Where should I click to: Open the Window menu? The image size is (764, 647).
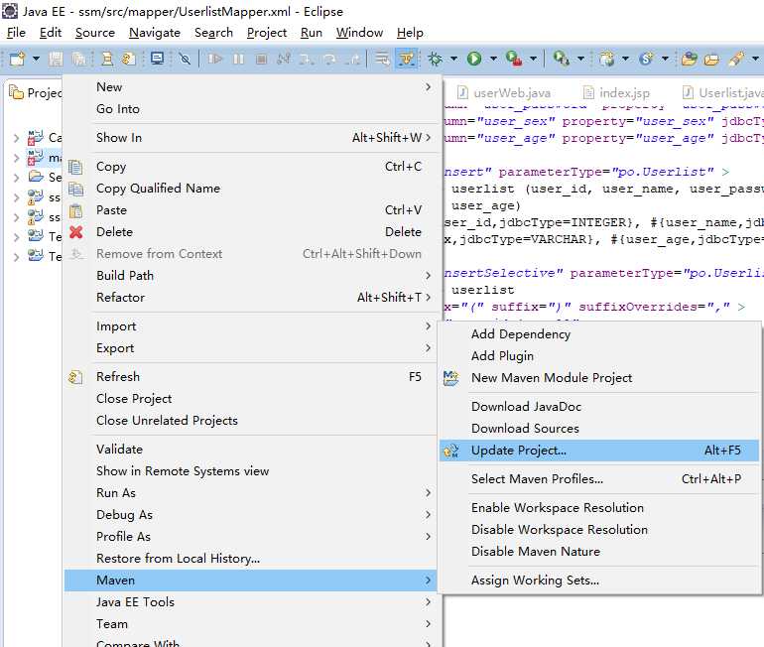point(359,33)
